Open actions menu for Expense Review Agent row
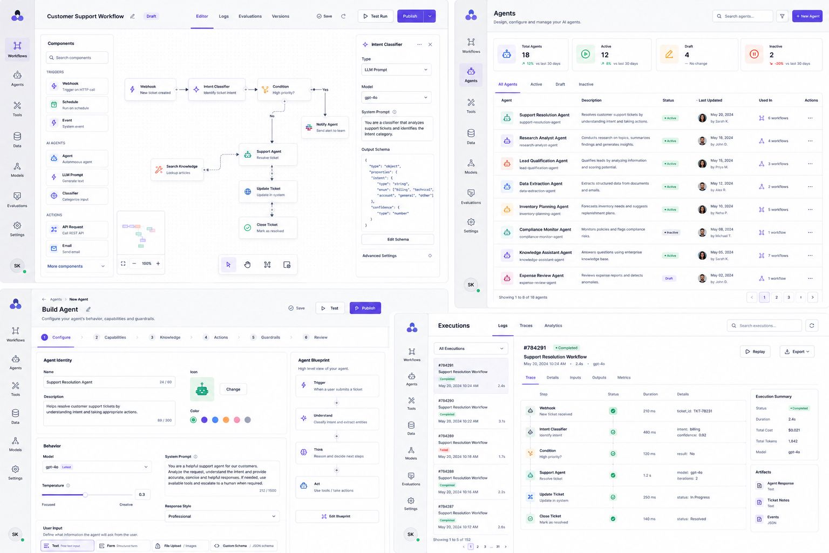 click(x=810, y=279)
